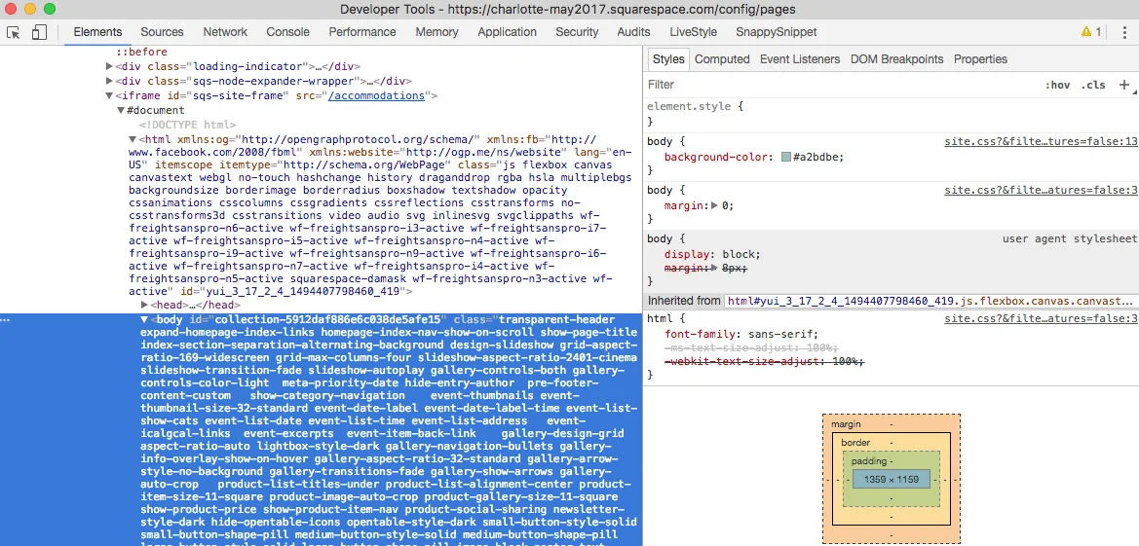Viewport: 1139px width, 546px height.
Task: Open site.css source link for background-color rule
Action: (1041, 141)
